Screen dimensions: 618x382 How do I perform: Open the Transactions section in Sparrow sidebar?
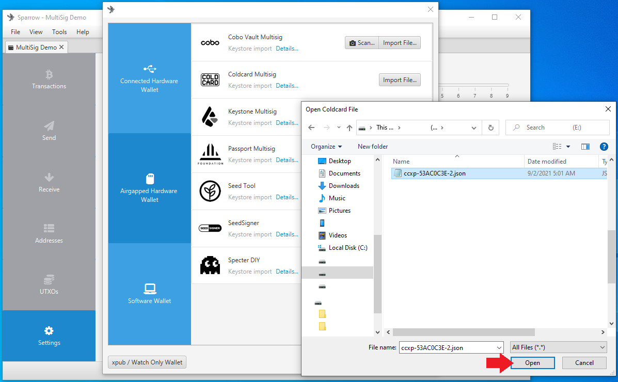49,79
